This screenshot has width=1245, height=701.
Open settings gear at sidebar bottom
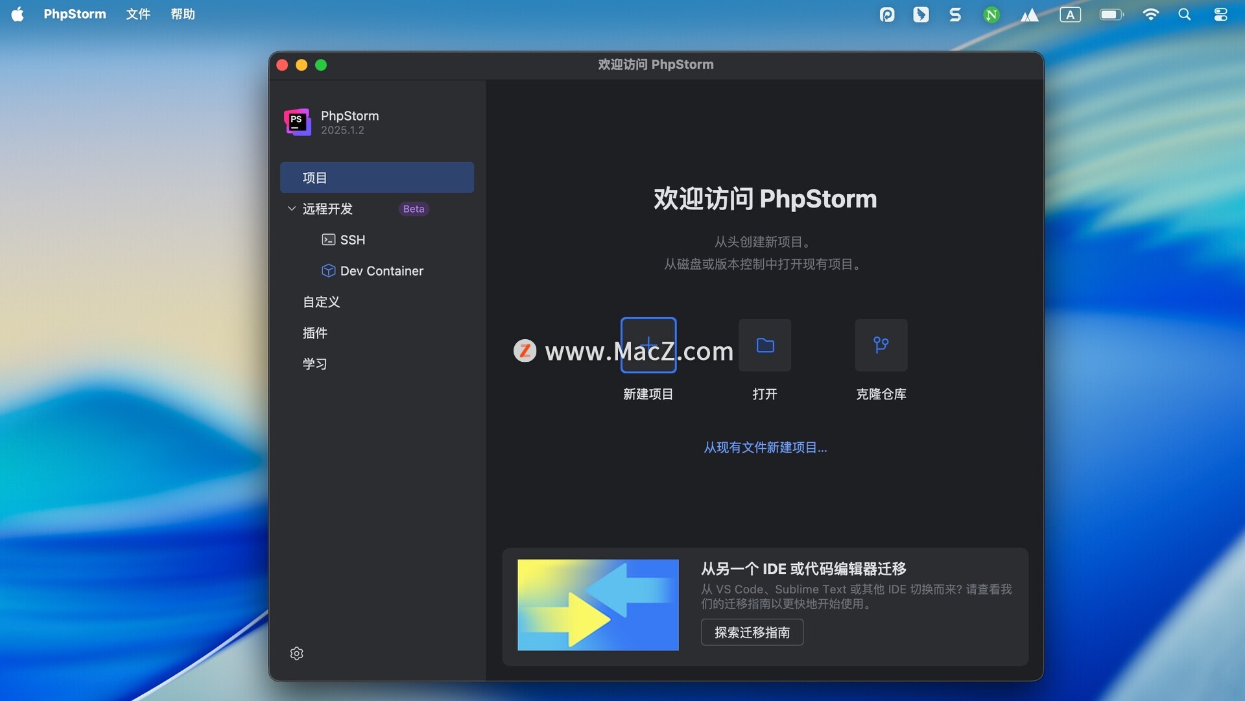(x=297, y=654)
